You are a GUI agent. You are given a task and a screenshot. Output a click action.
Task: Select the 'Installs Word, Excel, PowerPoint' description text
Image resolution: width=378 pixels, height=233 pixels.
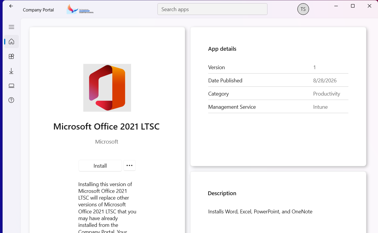[x=260, y=212]
